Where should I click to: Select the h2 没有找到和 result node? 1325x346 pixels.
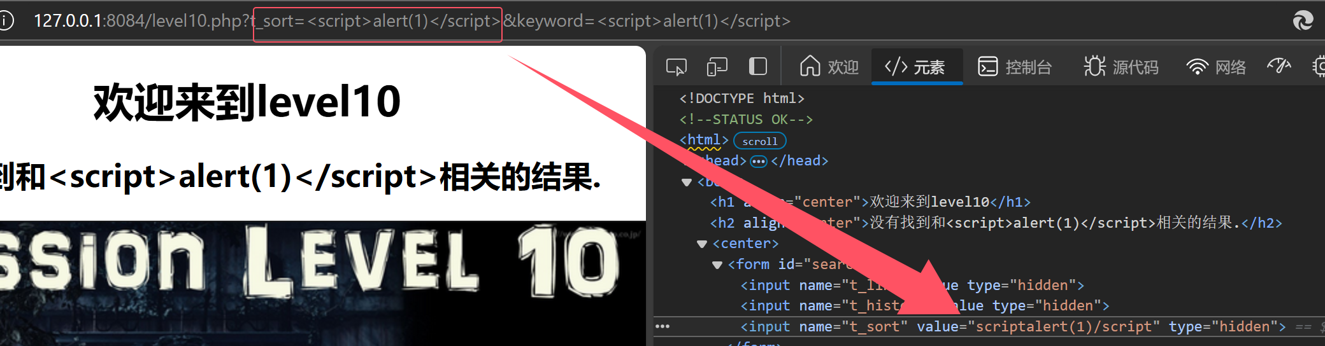pyautogui.click(x=996, y=223)
